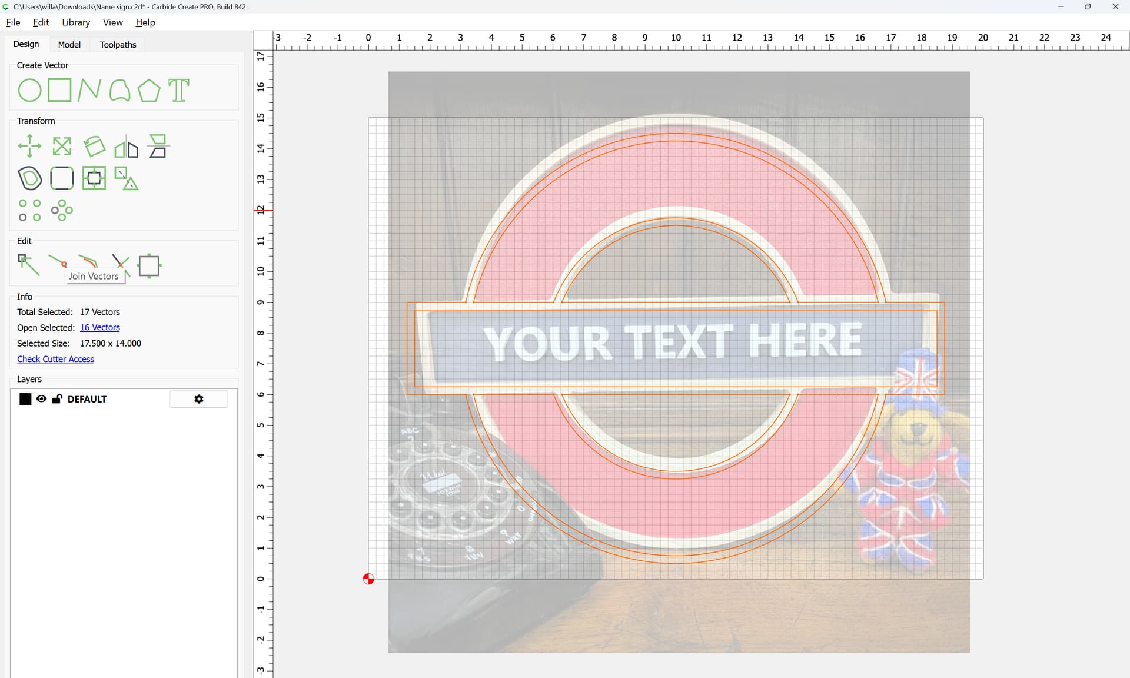Image resolution: width=1130 pixels, height=678 pixels.
Task: Click the 16 Vectors open selected link
Action: pyautogui.click(x=100, y=328)
